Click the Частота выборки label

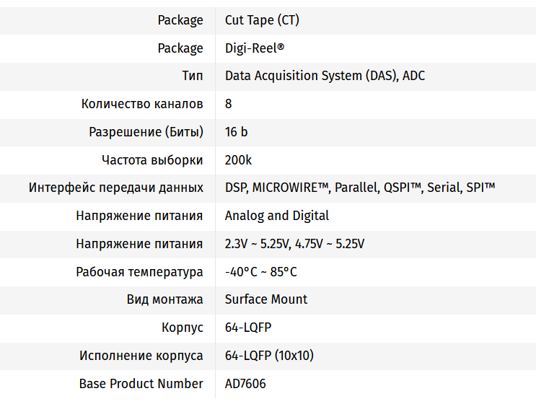click(152, 160)
